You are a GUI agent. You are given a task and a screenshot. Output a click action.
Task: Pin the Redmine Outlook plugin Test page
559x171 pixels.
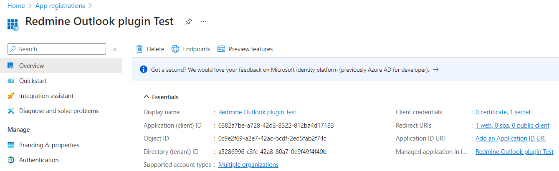coord(188,22)
